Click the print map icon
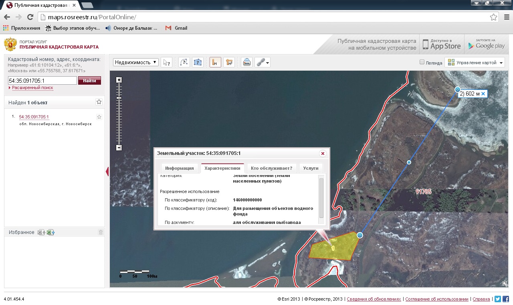The image size is (513, 305). (247, 62)
